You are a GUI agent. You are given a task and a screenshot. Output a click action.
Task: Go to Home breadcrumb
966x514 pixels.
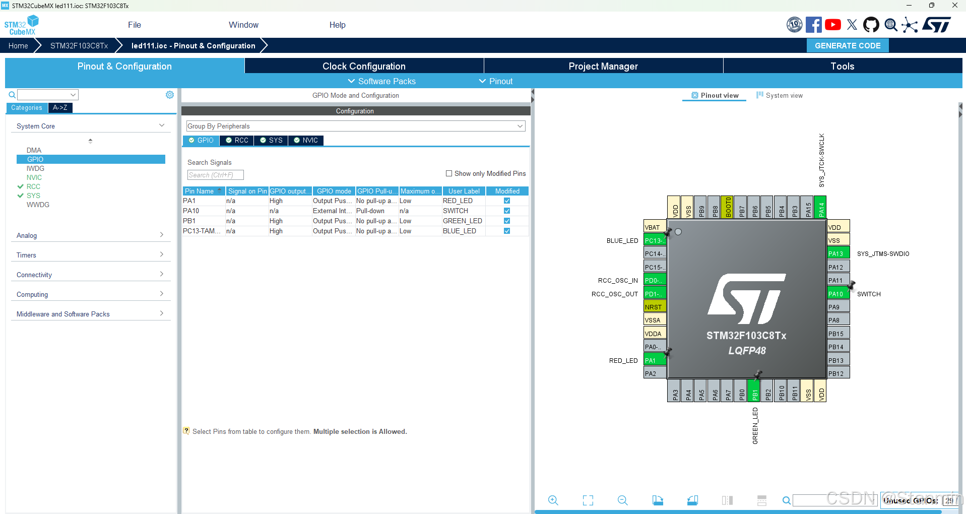(18, 45)
